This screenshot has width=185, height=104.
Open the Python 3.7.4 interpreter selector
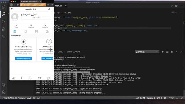coord(16,98)
